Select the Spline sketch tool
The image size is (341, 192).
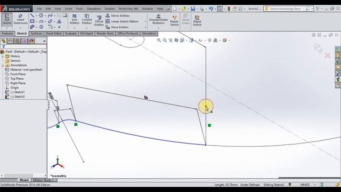click(x=50, y=15)
